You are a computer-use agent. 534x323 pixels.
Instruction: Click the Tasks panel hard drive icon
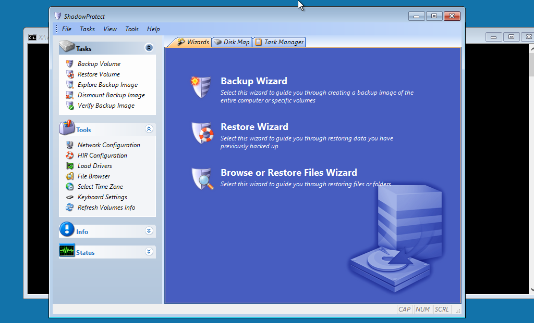point(67,46)
